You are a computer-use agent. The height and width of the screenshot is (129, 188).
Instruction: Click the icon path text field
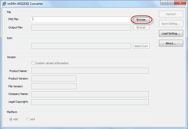81,46
